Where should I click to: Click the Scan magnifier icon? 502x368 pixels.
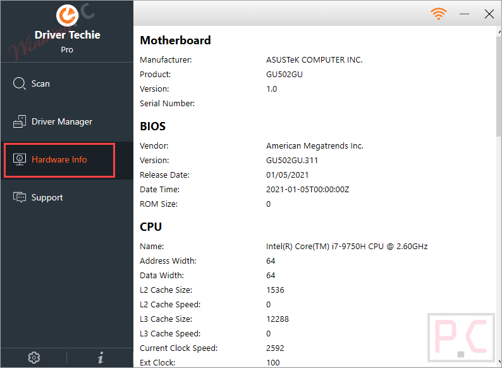pyautogui.click(x=19, y=83)
